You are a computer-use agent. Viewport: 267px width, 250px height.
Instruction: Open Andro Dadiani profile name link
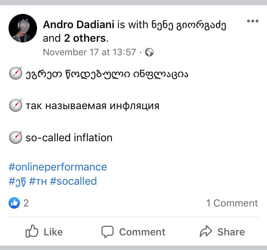click(x=79, y=25)
